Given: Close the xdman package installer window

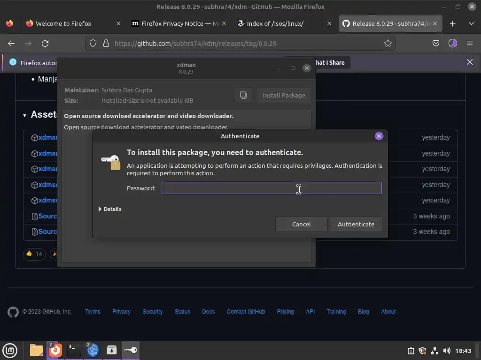Looking at the screenshot, I should point(306,68).
